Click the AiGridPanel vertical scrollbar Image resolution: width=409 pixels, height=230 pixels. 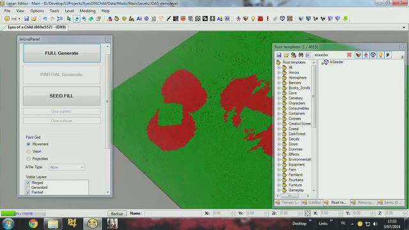click(x=107, y=102)
